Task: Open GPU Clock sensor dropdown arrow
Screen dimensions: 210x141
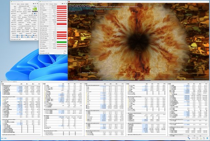Action: [x=50, y=6]
